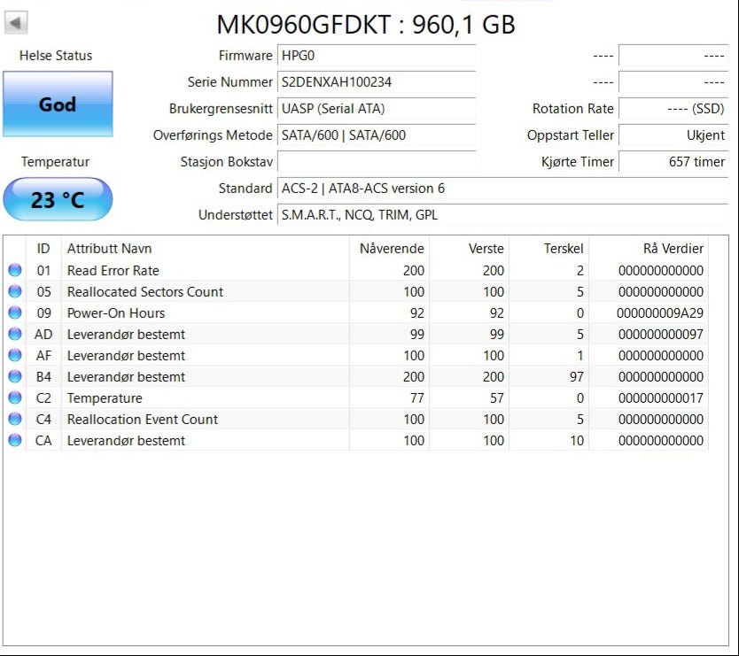Select Leverandør bestemt in the B4 row
Viewport: 739px width, 656px height.
pyautogui.click(x=127, y=376)
